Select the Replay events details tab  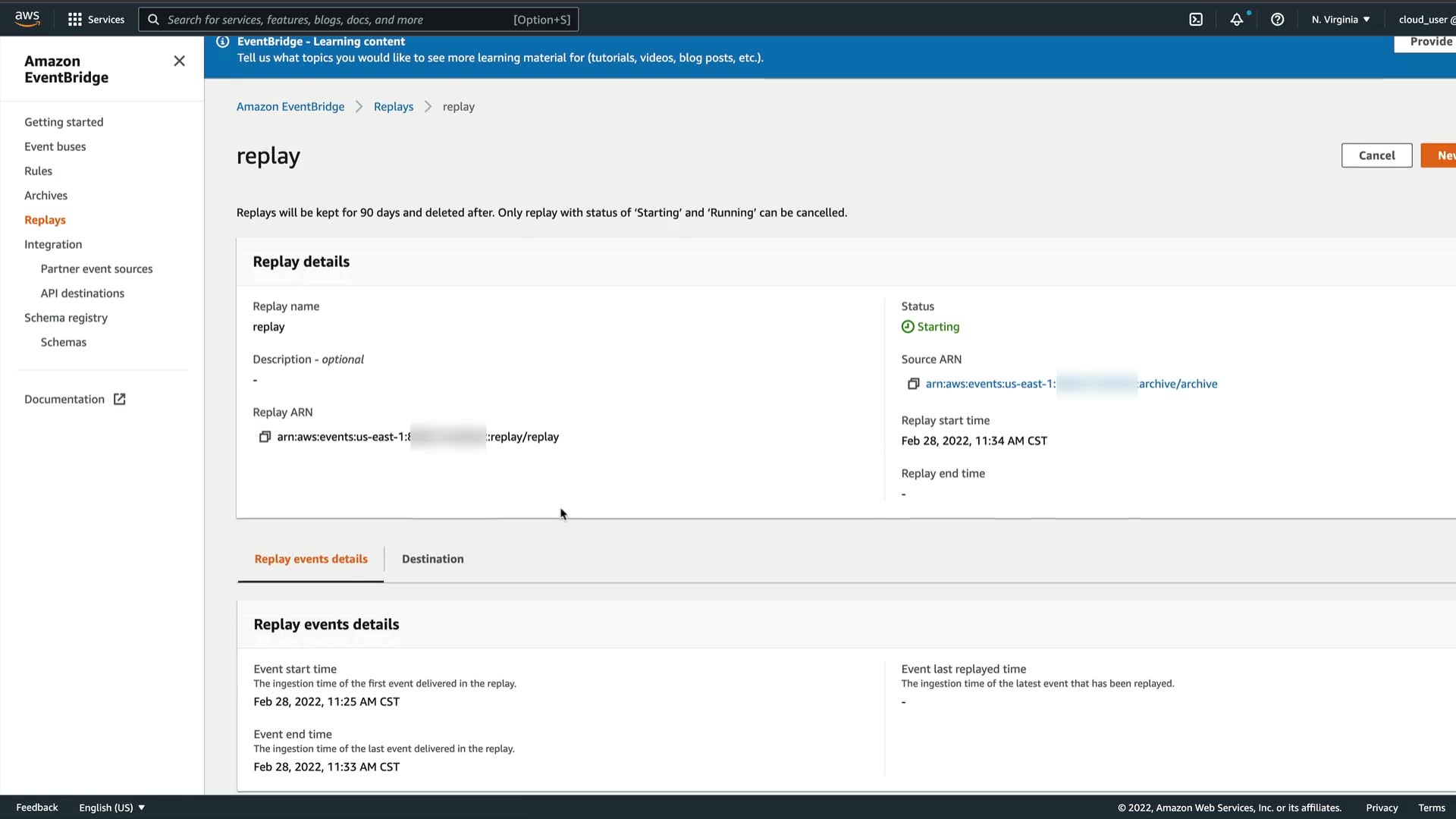tap(311, 559)
